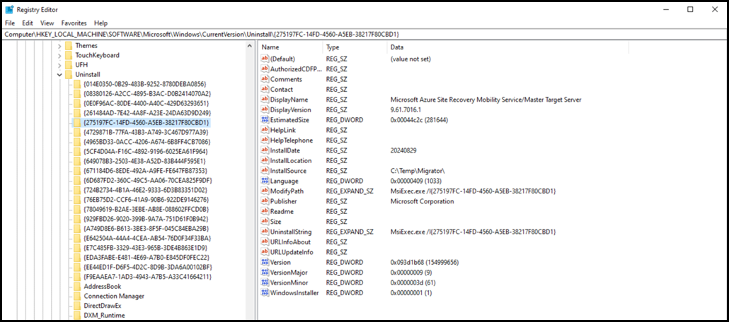Image resolution: width=729 pixels, height=322 pixels.
Task: Click the Registry Editor icon in title bar
Action: click(9, 9)
